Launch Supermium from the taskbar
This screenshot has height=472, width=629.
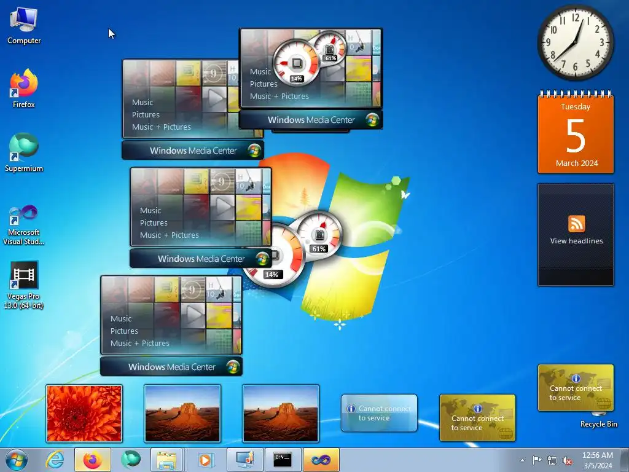(131, 460)
